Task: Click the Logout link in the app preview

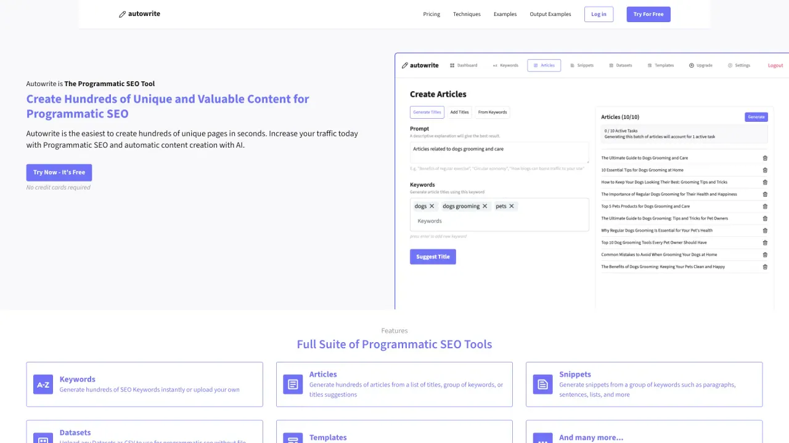Action: (775, 65)
